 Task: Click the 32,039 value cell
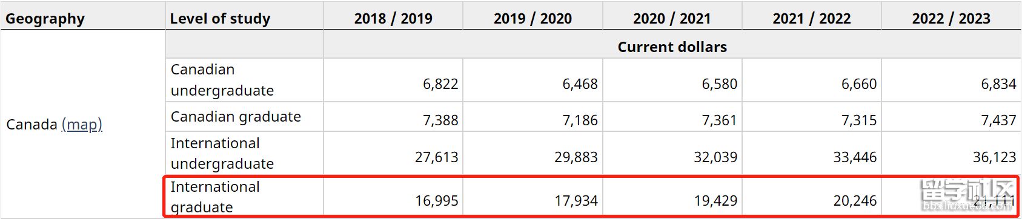tap(672, 154)
